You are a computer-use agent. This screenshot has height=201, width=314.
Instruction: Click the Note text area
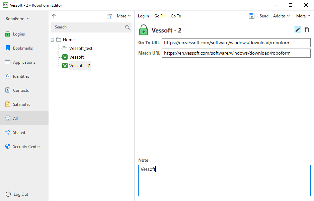pos(224,181)
